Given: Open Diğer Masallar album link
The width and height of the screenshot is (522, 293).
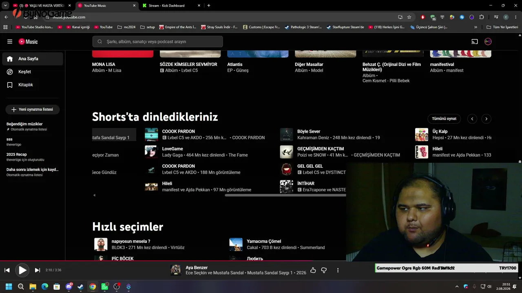Looking at the screenshot, I should tap(309, 64).
